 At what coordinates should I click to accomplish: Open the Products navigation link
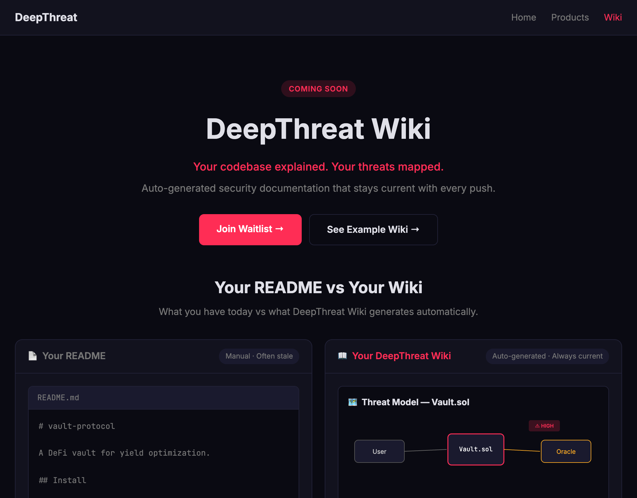click(570, 17)
